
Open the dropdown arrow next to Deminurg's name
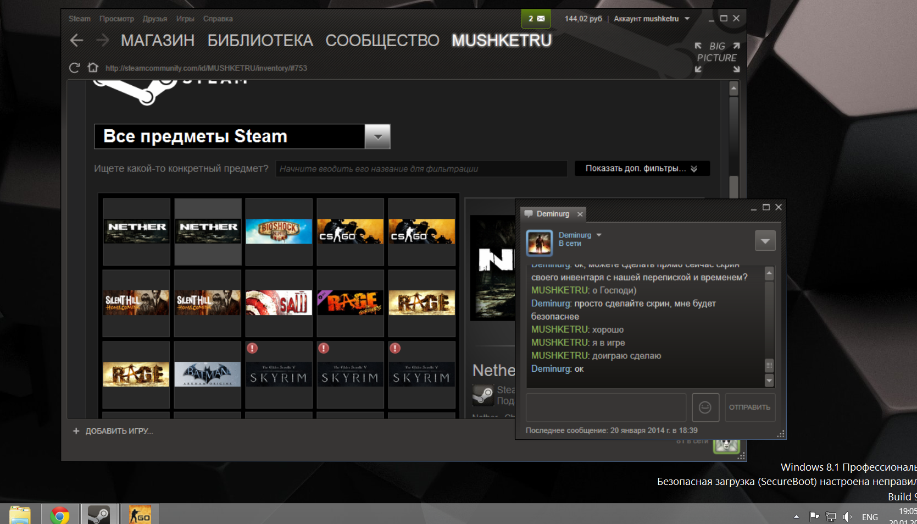(x=599, y=235)
